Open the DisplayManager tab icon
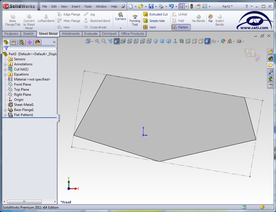The width and height of the screenshot is (276, 212). click(x=37, y=42)
